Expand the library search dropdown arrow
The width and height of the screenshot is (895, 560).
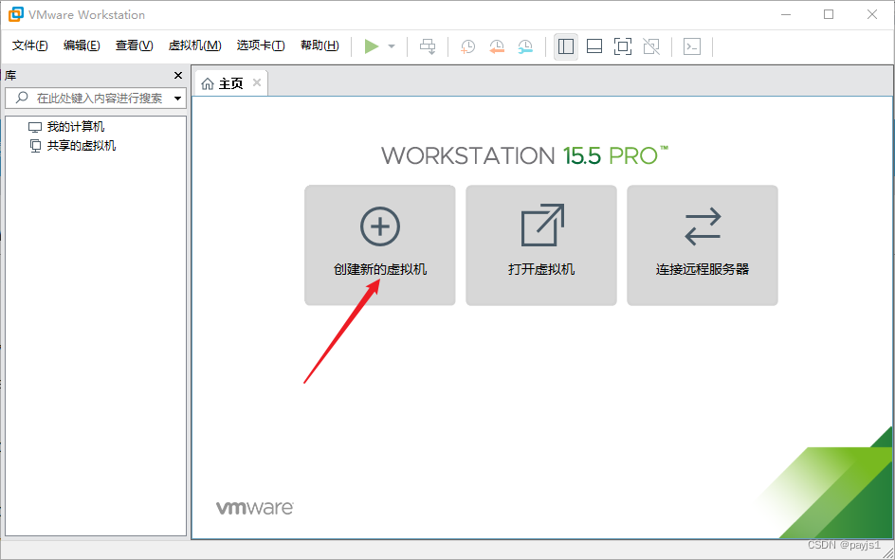pos(178,99)
